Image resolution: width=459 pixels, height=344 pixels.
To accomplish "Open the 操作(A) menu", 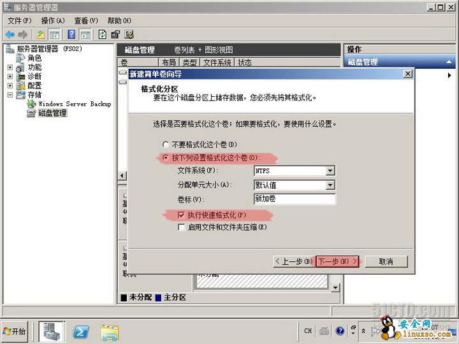I will (x=53, y=21).
